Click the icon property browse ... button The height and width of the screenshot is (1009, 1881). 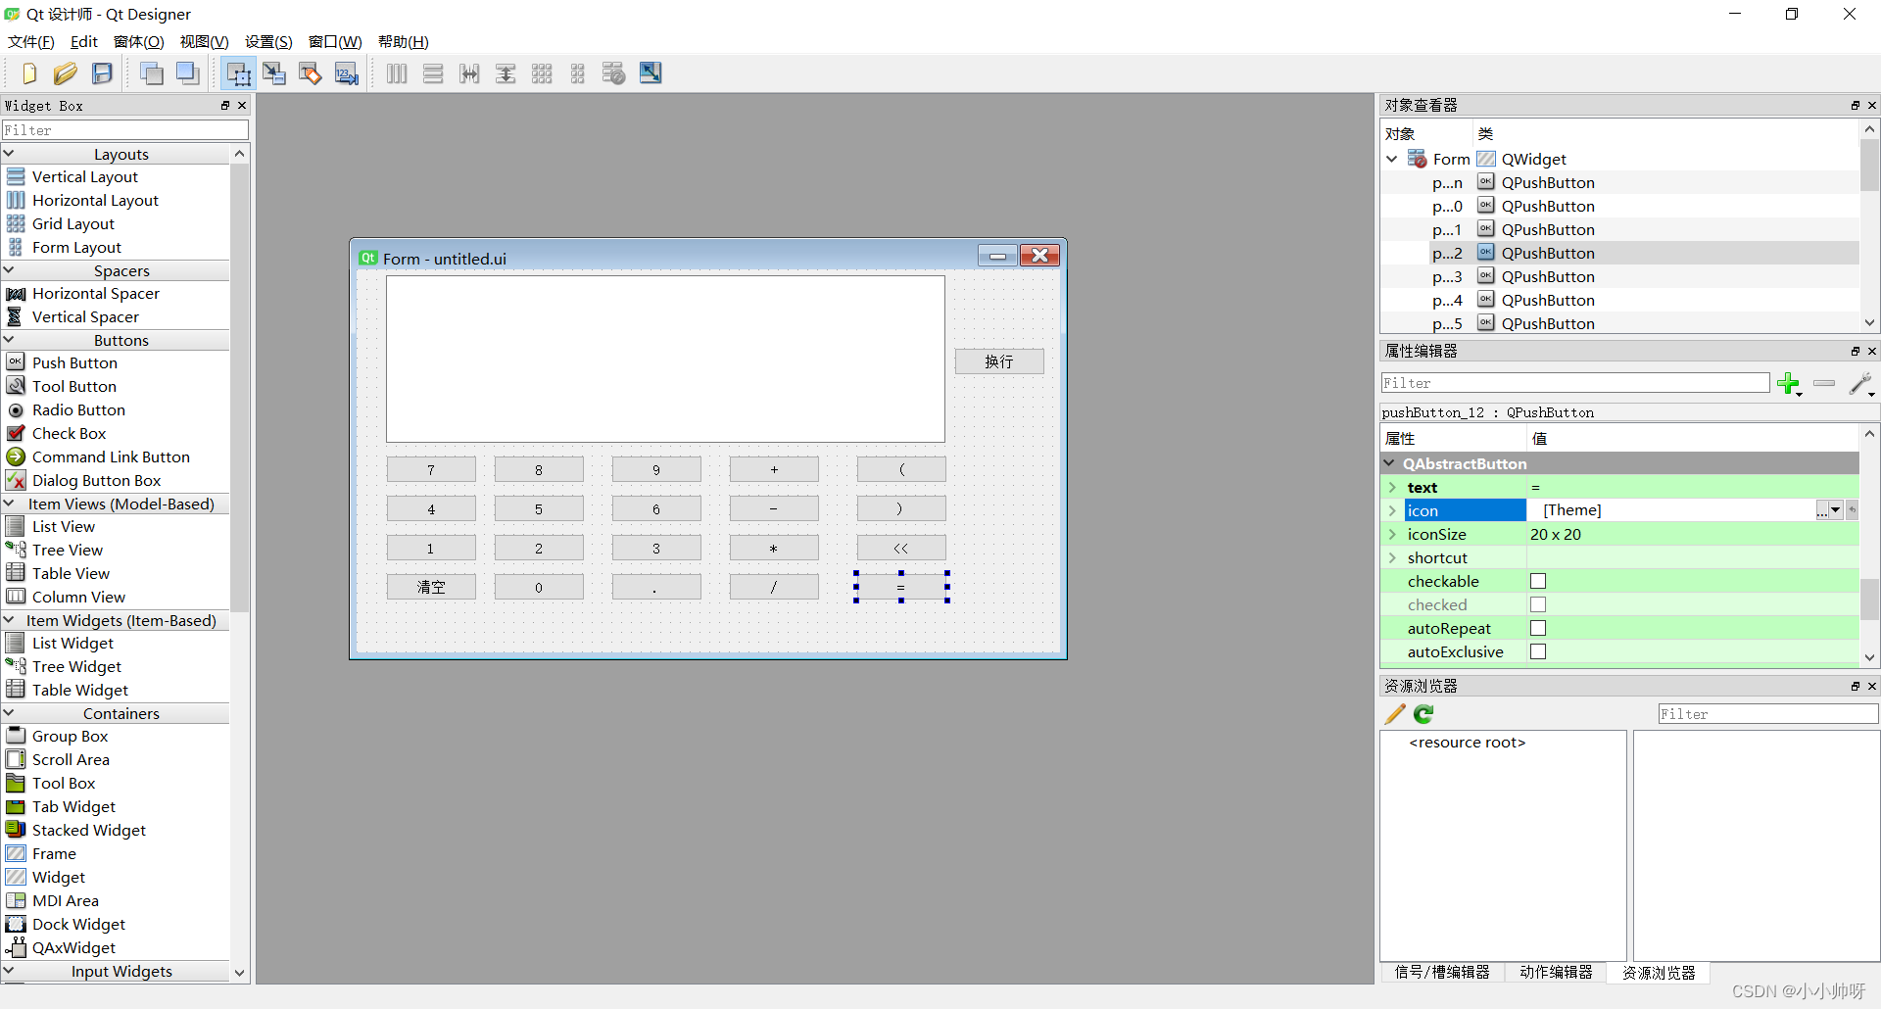click(x=1822, y=510)
